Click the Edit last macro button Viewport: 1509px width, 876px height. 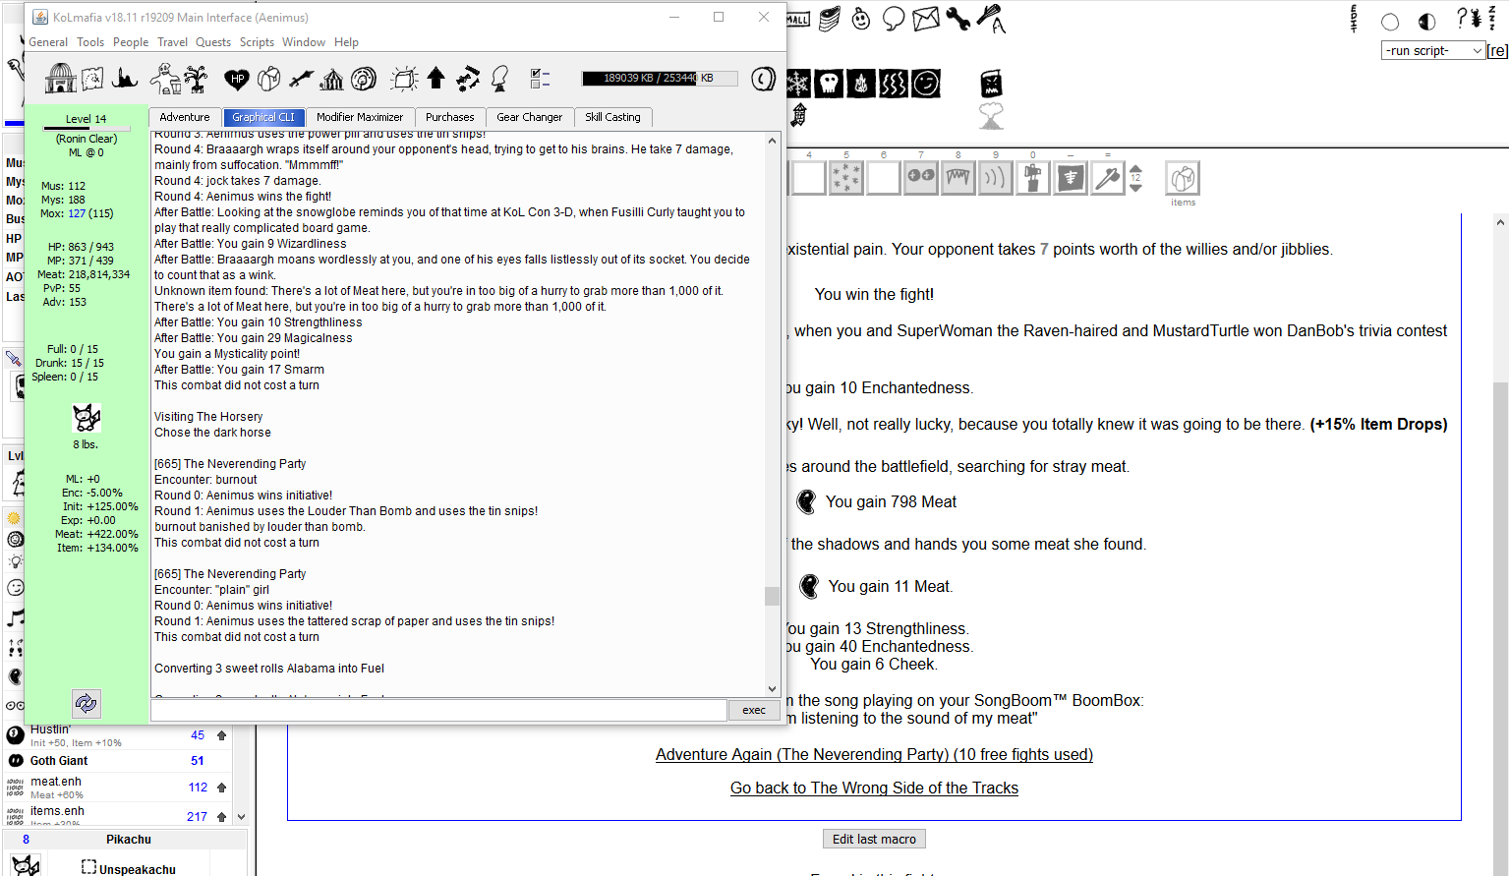tap(874, 839)
